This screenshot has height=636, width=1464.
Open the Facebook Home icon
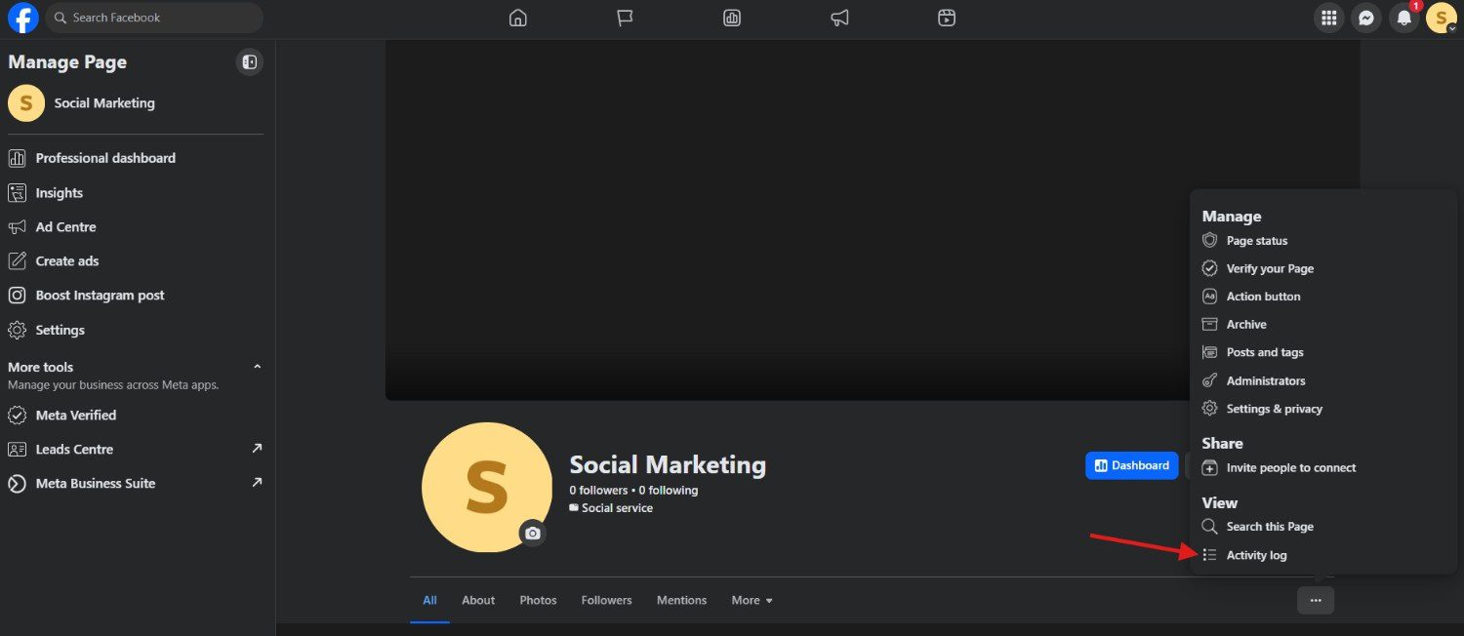point(518,18)
